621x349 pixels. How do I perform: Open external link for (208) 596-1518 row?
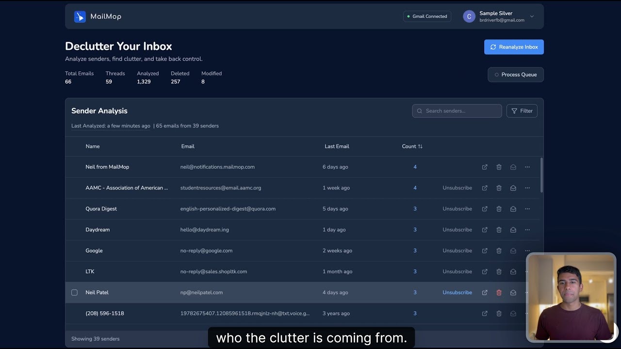pyautogui.click(x=485, y=314)
